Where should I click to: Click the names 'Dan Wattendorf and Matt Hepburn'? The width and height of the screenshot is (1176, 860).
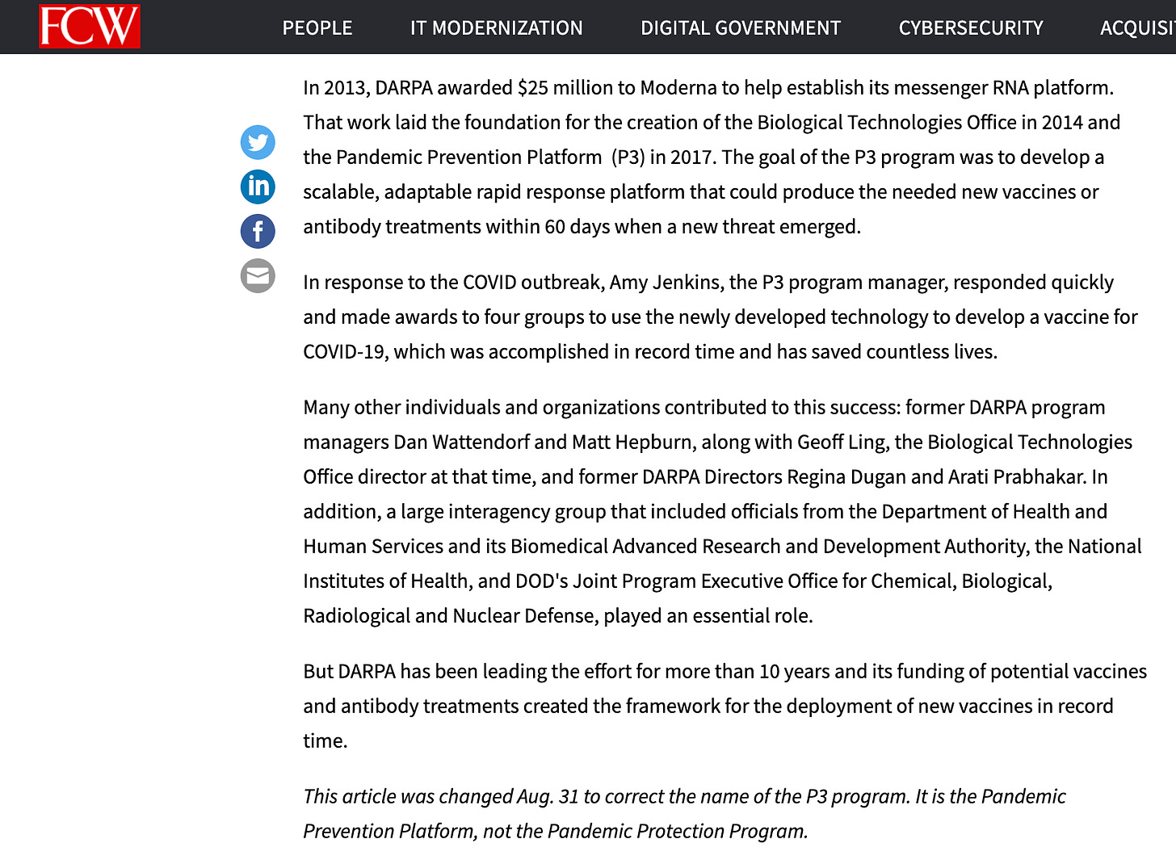click(543, 442)
